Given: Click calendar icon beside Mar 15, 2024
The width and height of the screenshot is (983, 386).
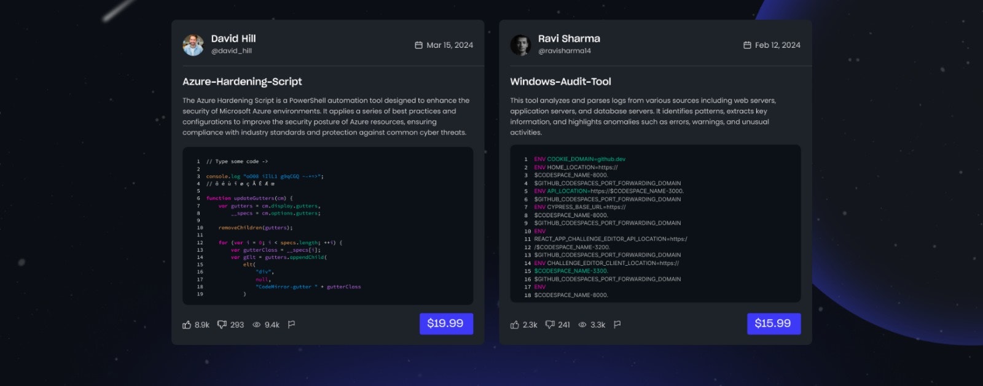Looking at the screenshot, I should coord(418,45).
